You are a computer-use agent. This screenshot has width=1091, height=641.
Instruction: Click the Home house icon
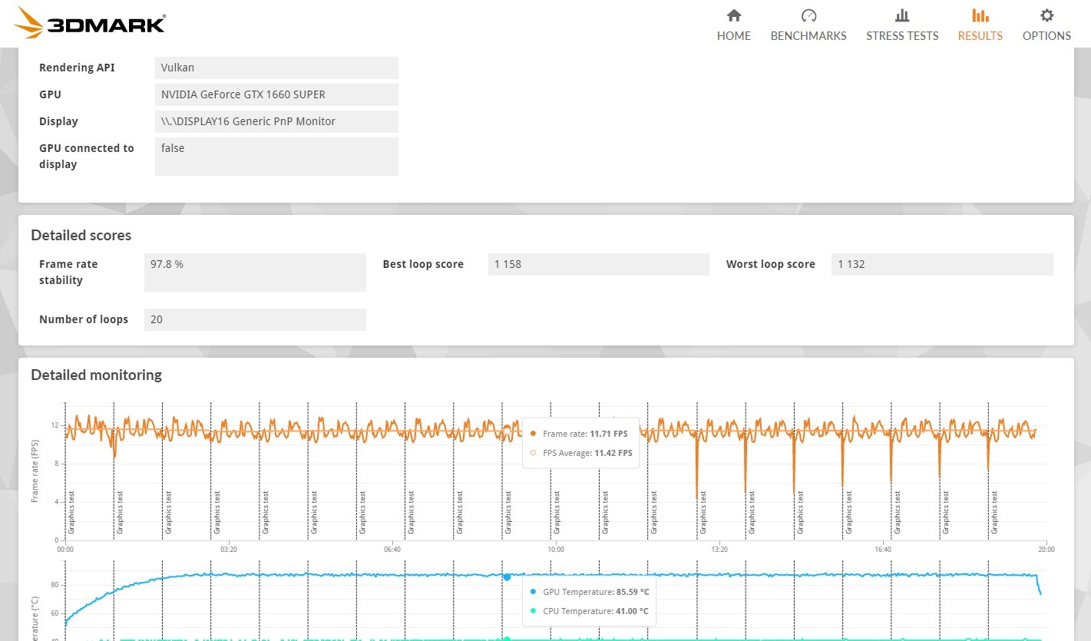[x=734, y=16]
